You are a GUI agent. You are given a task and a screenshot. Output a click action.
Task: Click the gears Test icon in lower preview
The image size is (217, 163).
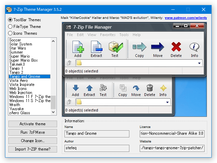[x=103, y=88]
